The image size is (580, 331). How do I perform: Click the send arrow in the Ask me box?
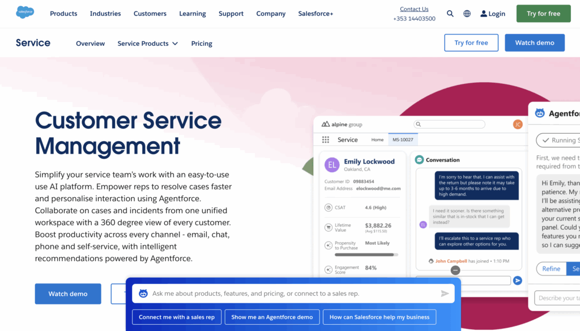445,293
